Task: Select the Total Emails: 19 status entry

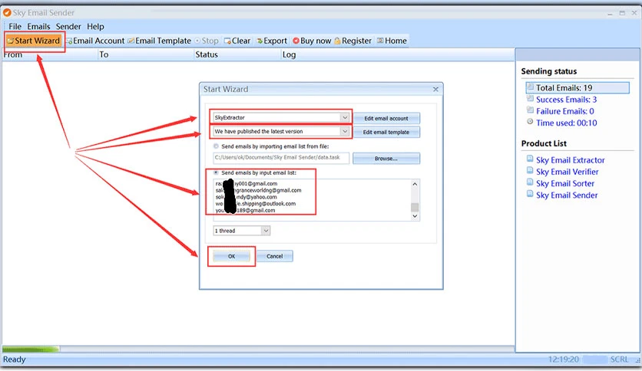Action: point(577,88)
